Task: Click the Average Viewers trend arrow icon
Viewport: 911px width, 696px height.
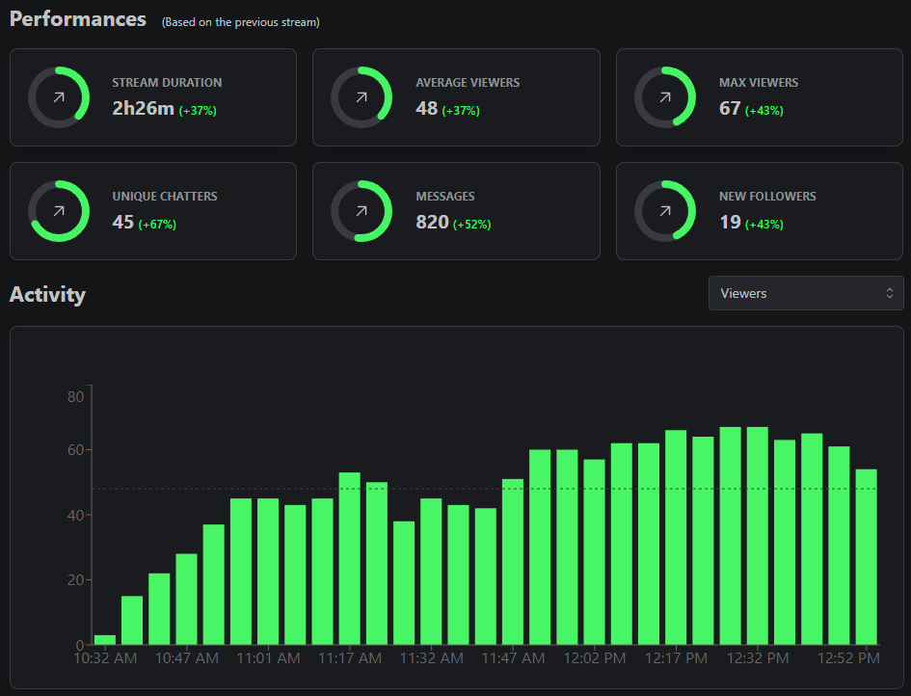Action: [362, 97]
